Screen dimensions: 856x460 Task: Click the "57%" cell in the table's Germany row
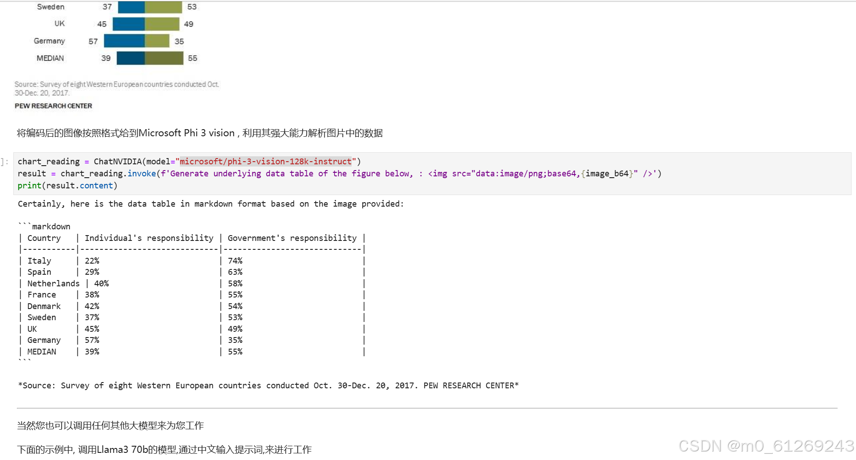[92, 340]
